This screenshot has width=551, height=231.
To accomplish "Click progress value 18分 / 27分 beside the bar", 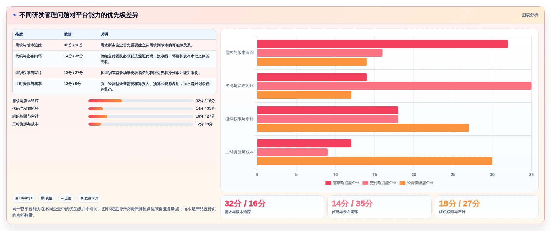I will click(205, 116).
